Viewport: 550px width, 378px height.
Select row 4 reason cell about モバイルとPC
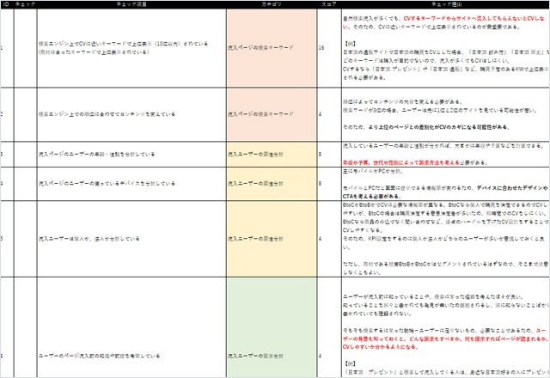coord(446,184)
